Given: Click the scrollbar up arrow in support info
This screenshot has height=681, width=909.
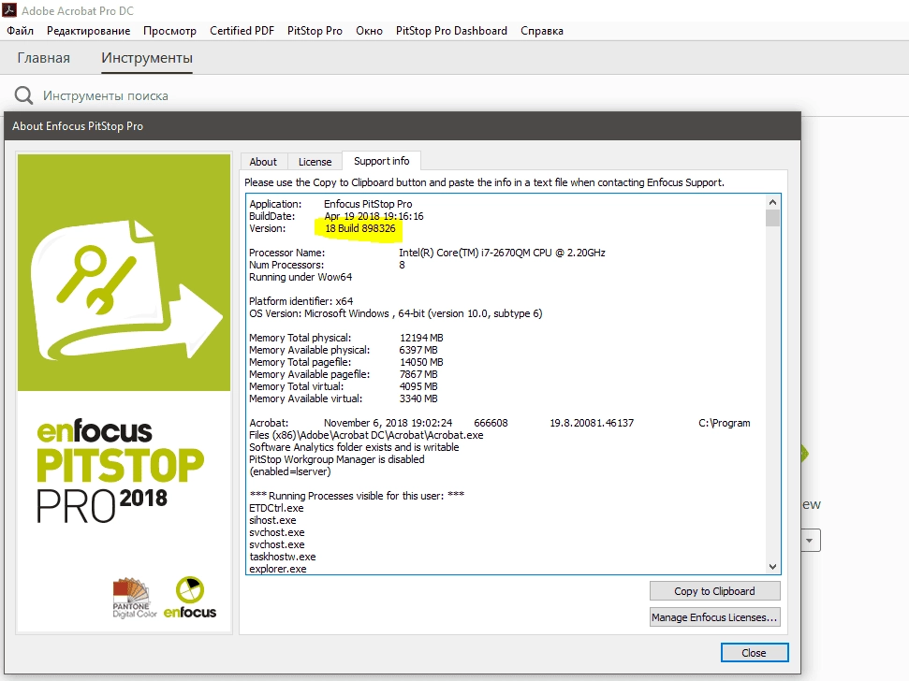Looking at the screenshot, I should click(772, 202).
